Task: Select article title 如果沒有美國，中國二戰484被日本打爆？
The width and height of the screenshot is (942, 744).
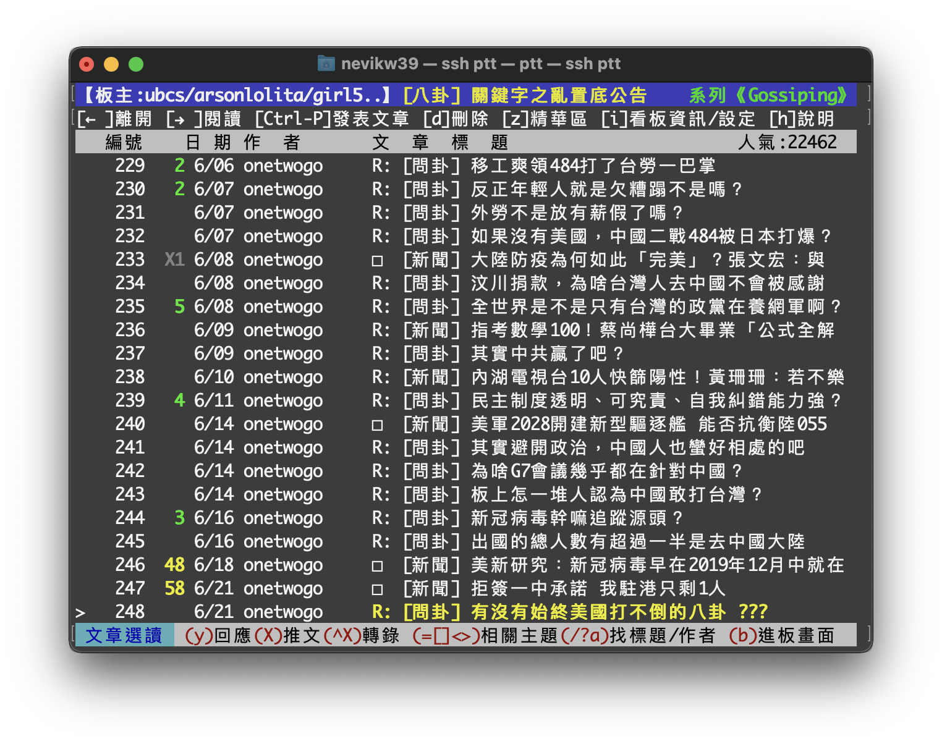Action: point(651,236)
